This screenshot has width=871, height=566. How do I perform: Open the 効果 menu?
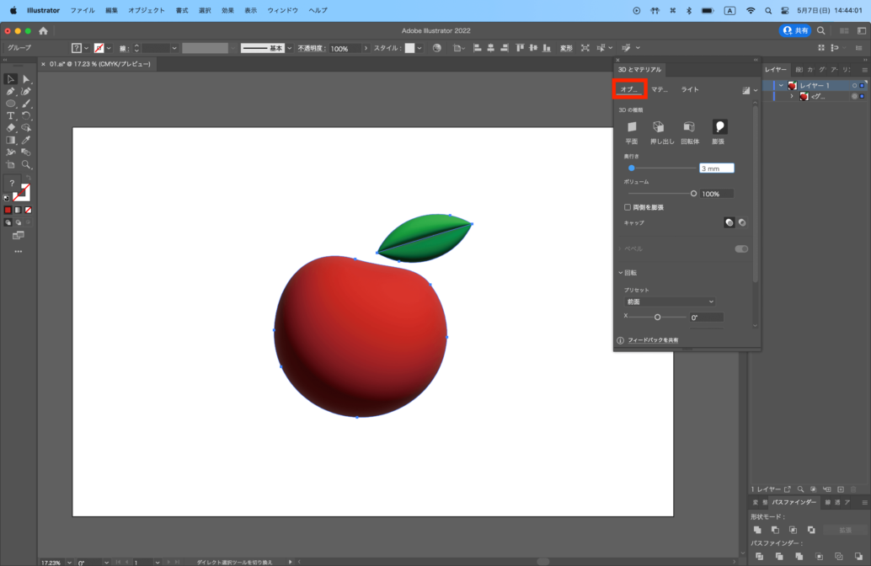(x=227, y=10)
